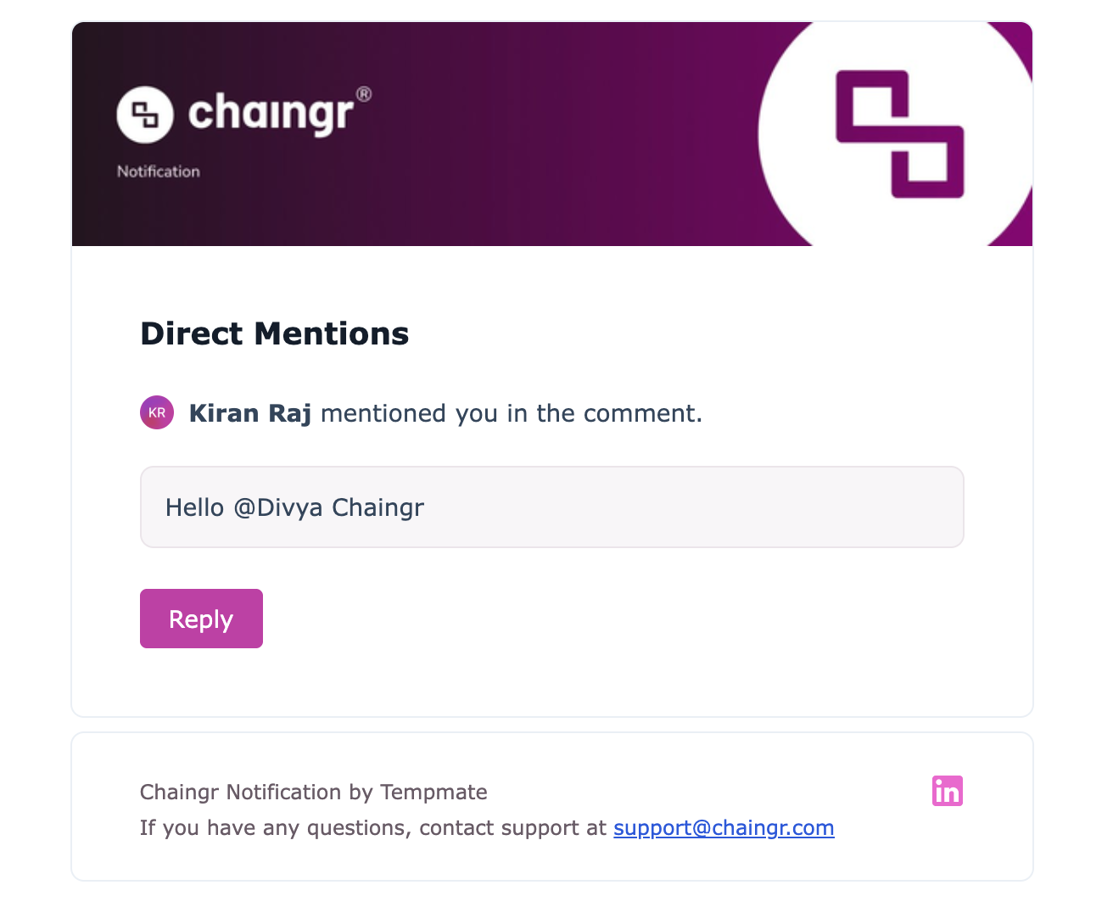Click the chaingr wordmark in the header
Image resolution: width=1113 pixels, height=913 pixels.
click(270, 115)
